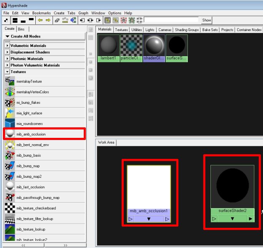Open the File menu
Screen dimensions: 263x248
click(6, 13)
